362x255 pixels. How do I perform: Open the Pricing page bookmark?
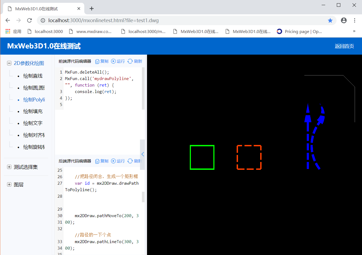(x=299, y=32)
